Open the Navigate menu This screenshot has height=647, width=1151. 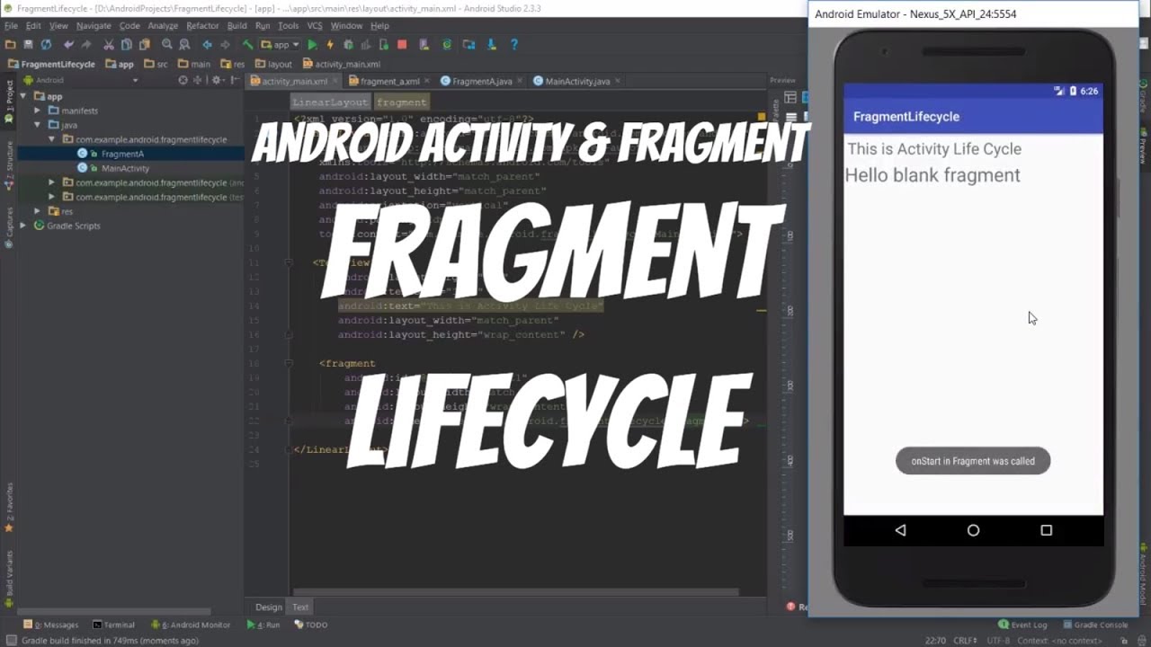click(x=94, y=26)
